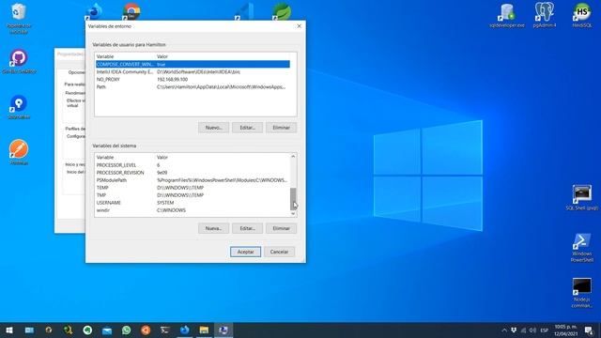Open the Chrome Dev desktop shortcut
The image size is (601, 338).
(x=131, y=11)
